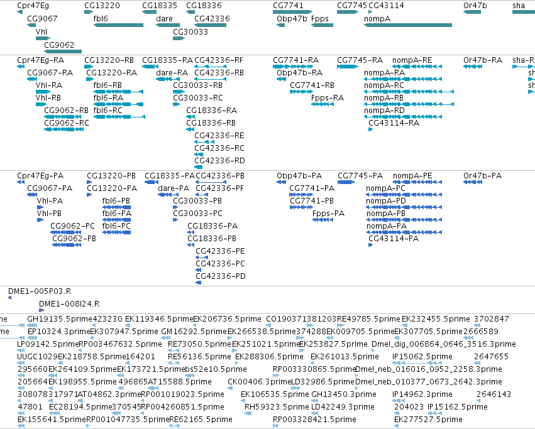The height and width of the screenshot is (429, 535).
Task: Select the CG30033 gene label
Action: pos(190,31)
